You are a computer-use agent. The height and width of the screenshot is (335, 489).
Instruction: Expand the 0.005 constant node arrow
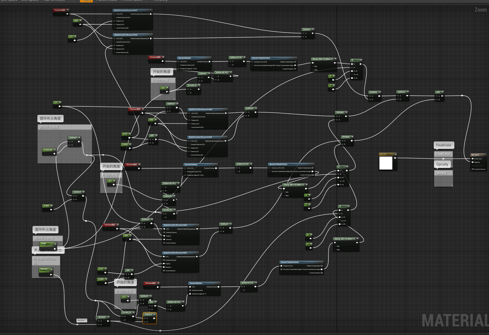[x=106, y=279]
